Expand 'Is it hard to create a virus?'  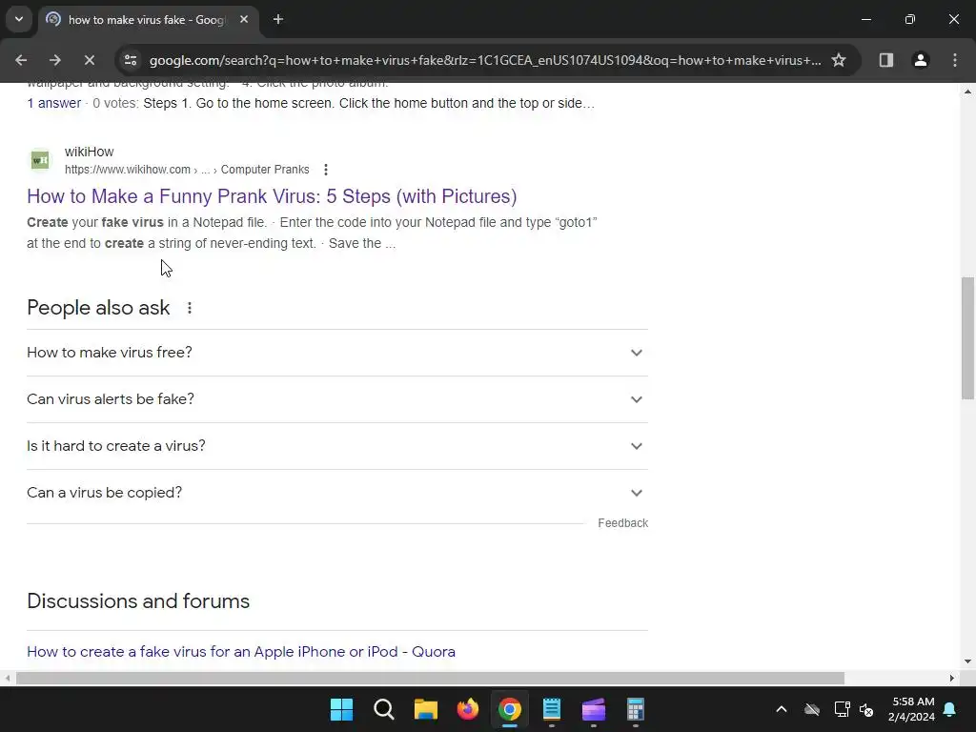337,446
